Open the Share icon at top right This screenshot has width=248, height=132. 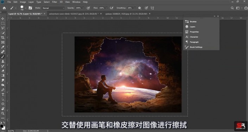tap(246, 8)
